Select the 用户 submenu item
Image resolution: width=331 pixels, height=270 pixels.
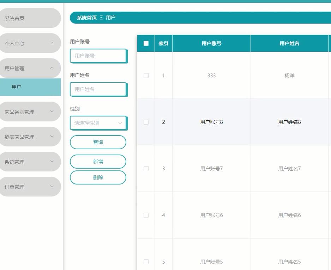pyautogui.click(x=30, y=87)
